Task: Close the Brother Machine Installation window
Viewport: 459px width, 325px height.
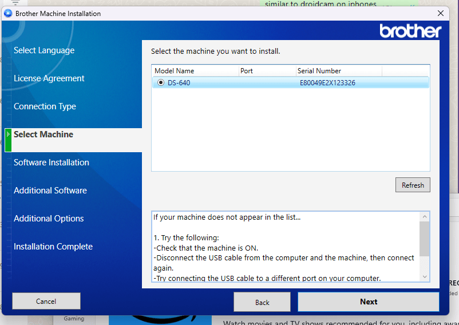Action: 441,13
